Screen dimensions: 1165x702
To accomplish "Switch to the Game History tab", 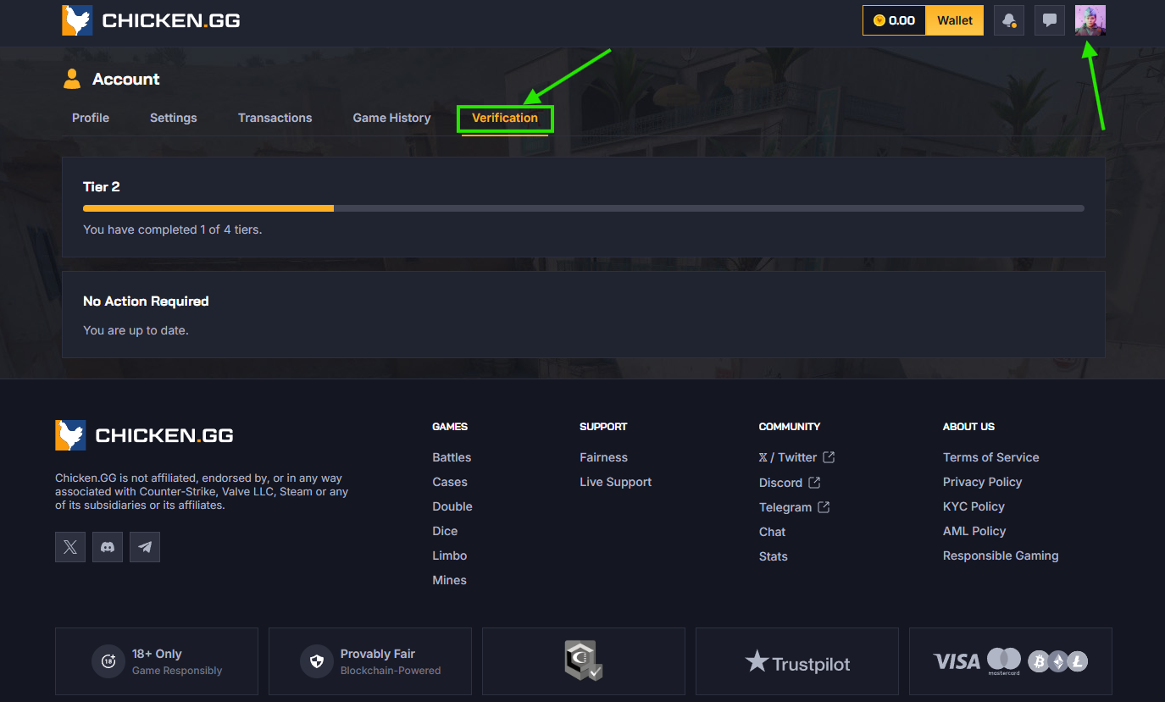I will pyautogui.click(x=391, y=118).
